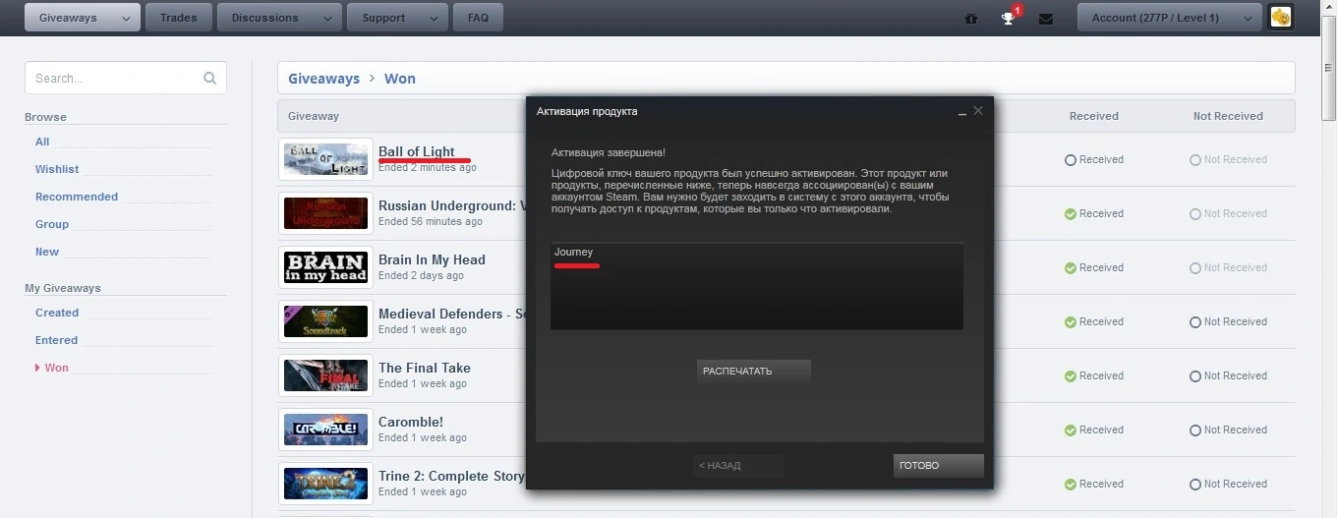Viewport: 1337px width, 518px height.
Task: Open the trophy notifications icon
Action: pos(1009,18)
